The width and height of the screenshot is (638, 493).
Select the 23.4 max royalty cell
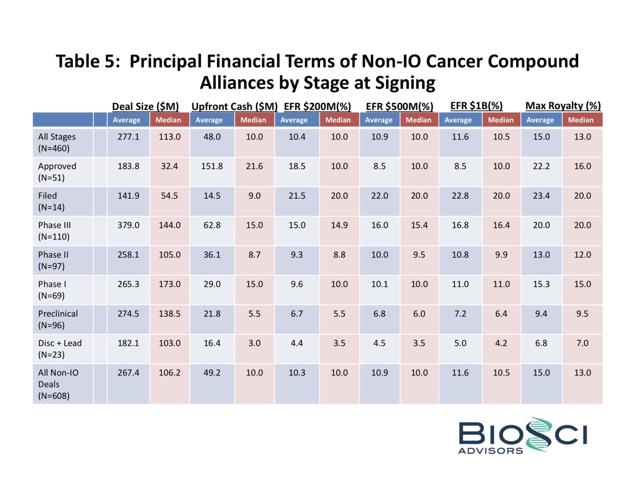coord(540,196)
